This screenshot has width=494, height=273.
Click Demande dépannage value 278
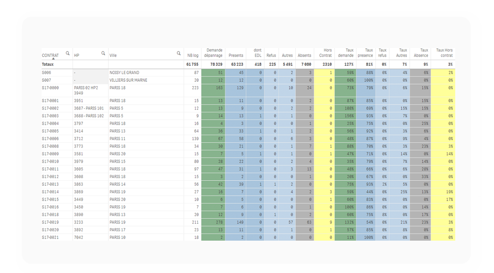tap(219, 223)
